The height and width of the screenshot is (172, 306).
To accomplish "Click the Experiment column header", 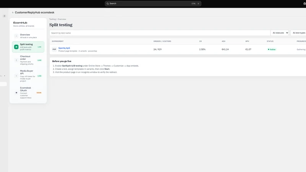I will (58, 41).
